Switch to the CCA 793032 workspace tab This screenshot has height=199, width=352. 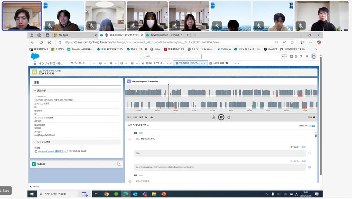pyautogui.click(x=188, y=63)
